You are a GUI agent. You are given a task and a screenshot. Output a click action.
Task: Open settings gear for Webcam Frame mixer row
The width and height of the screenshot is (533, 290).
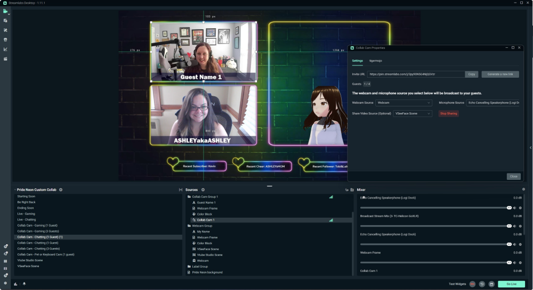520,262
